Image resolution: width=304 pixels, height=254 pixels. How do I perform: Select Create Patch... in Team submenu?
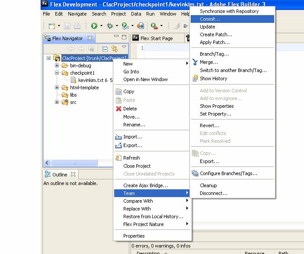[x=232, y=34]
